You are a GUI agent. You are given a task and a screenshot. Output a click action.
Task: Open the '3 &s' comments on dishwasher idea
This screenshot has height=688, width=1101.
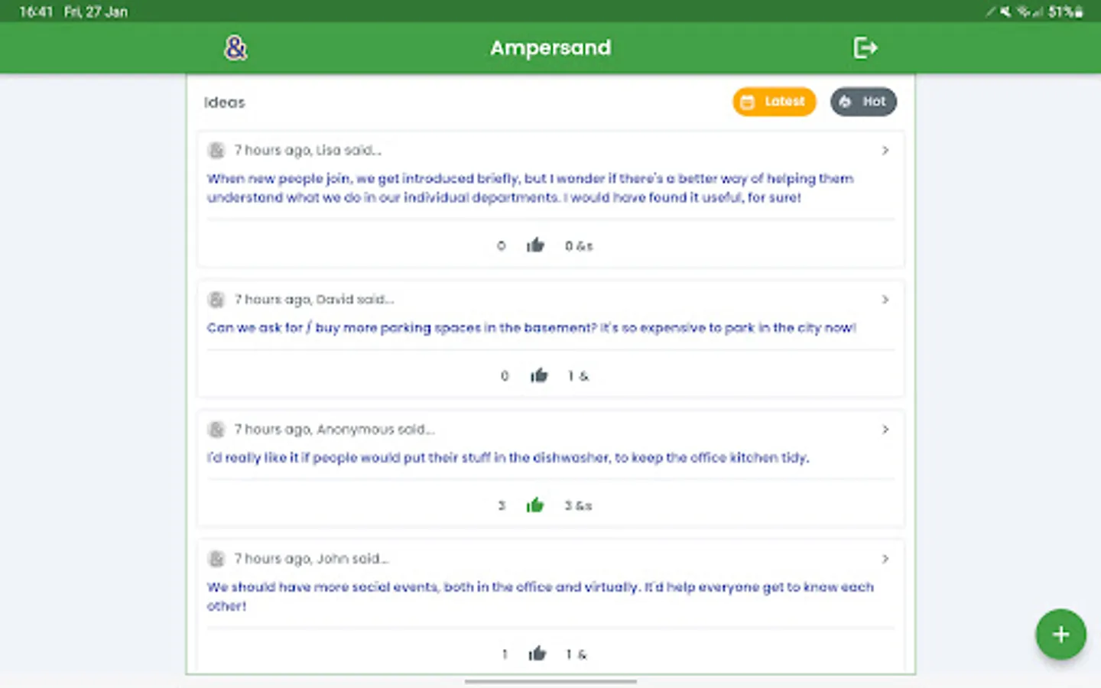pos(578,506)
